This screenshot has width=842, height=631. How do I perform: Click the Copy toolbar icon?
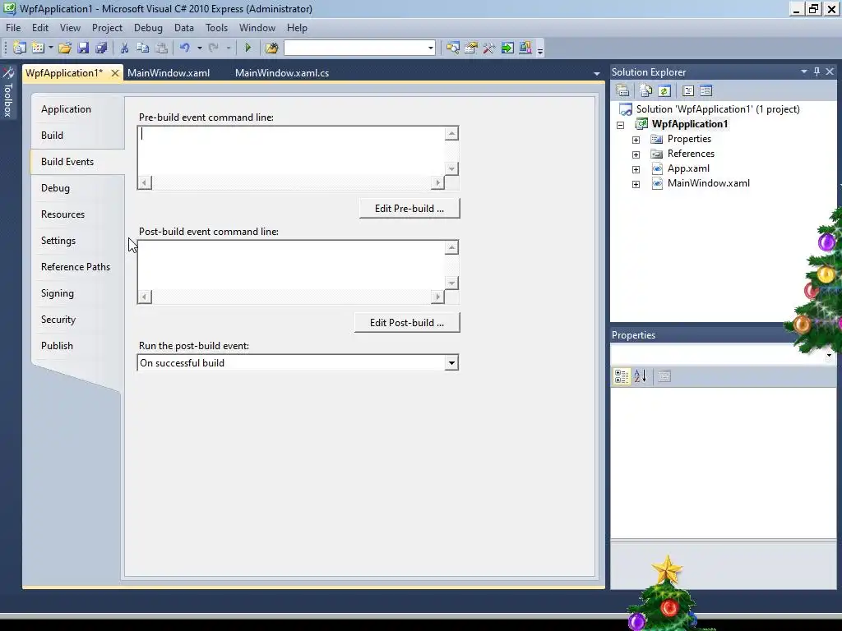coord(143,48)
